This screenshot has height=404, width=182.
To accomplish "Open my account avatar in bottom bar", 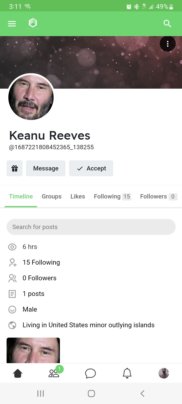I will pyautogui.click(x=164, y=373).
